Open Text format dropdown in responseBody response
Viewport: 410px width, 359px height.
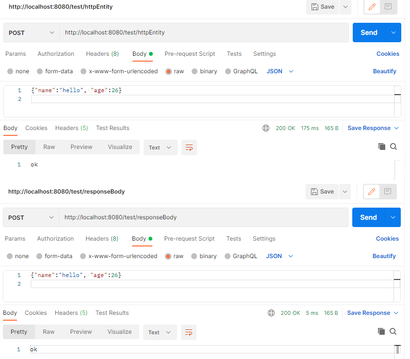[x=160, y=332]
